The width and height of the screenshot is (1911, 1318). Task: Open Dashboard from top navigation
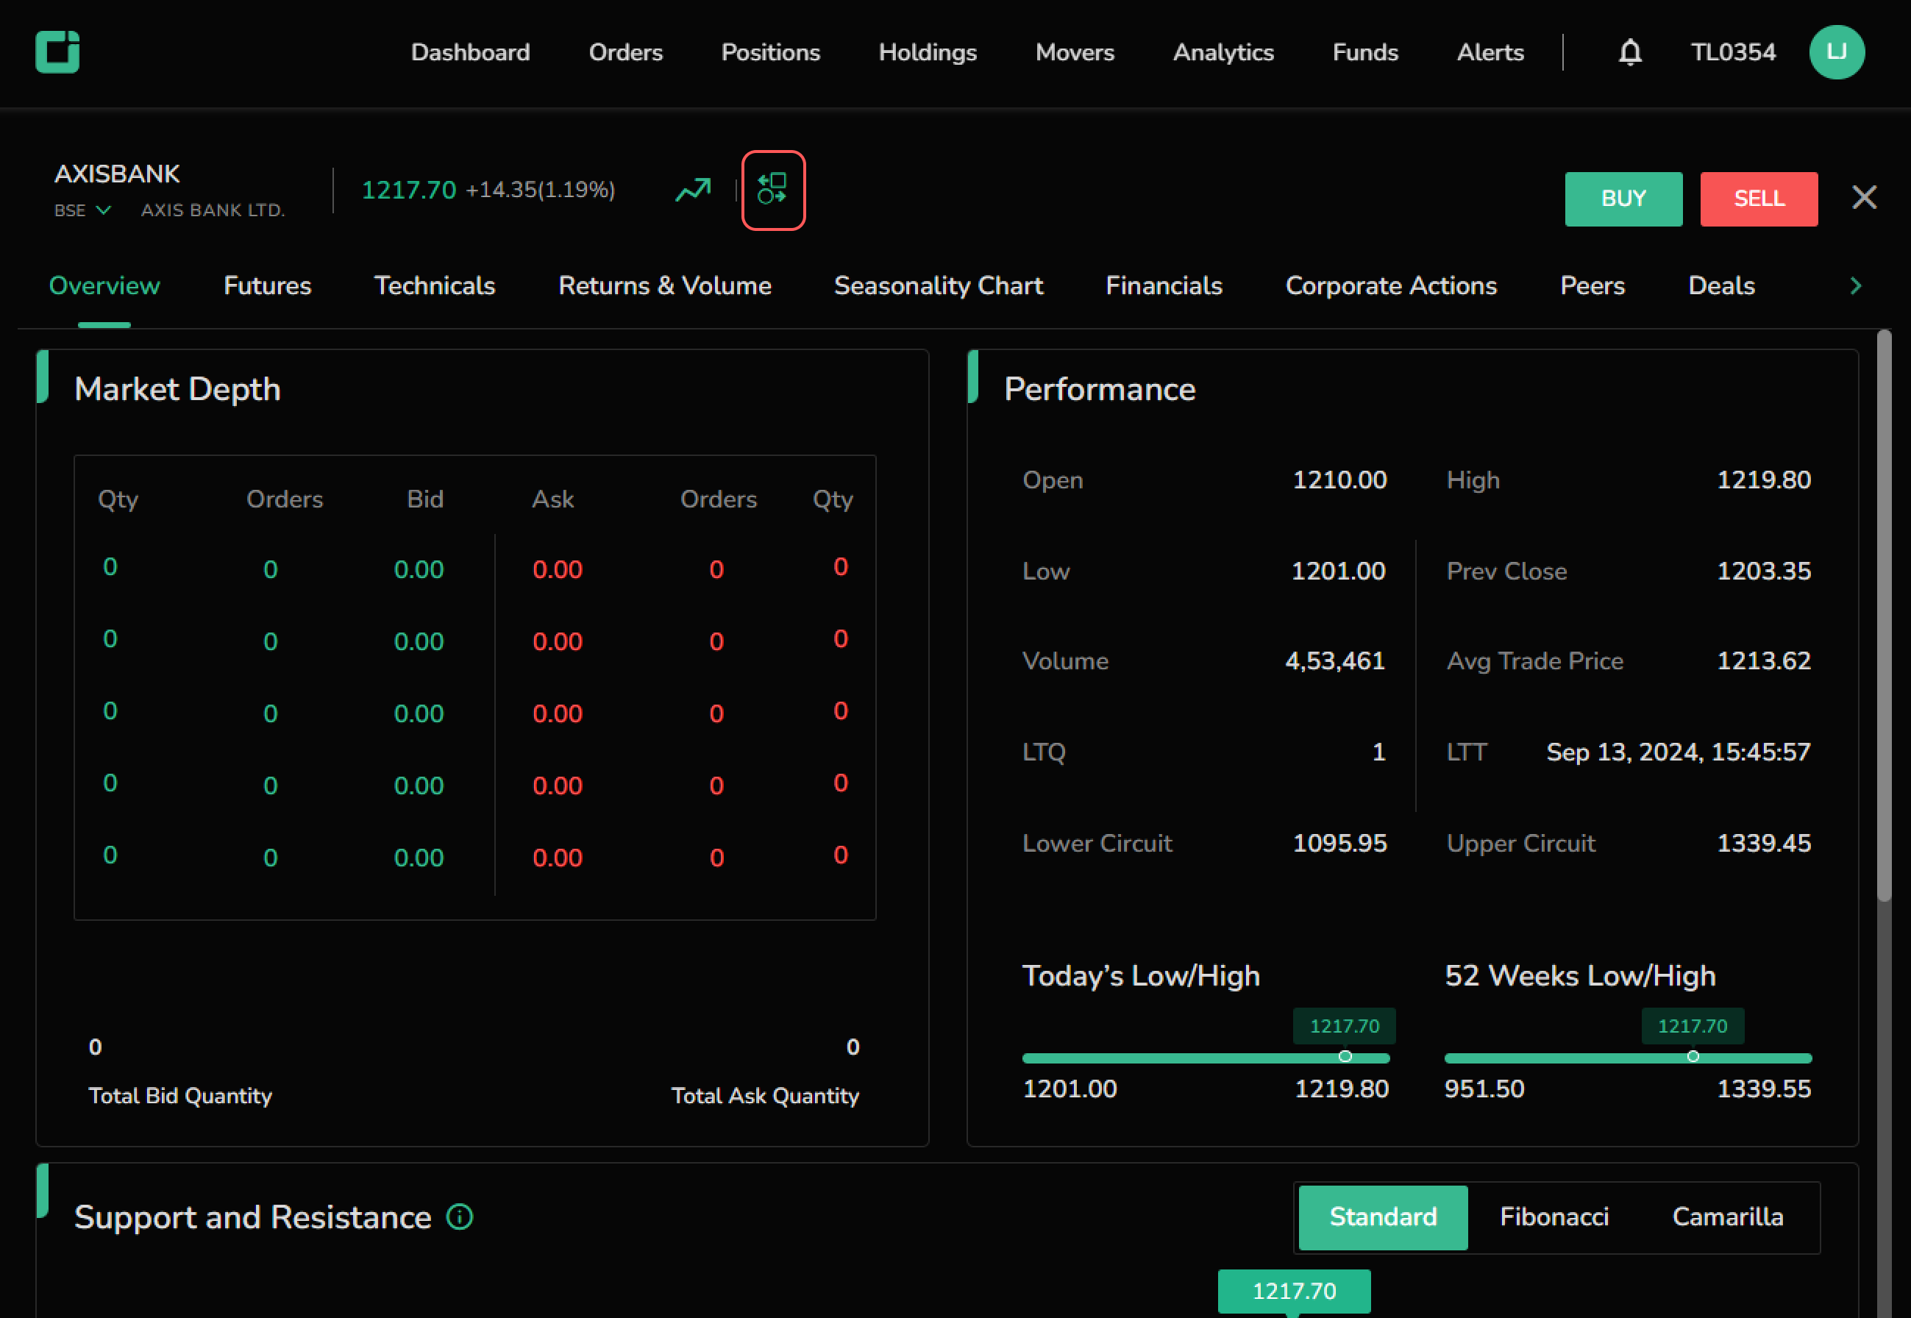point(471,52)
